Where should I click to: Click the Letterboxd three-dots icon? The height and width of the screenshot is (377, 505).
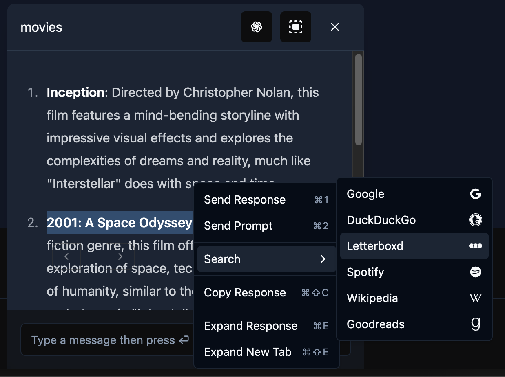(476, 246)
